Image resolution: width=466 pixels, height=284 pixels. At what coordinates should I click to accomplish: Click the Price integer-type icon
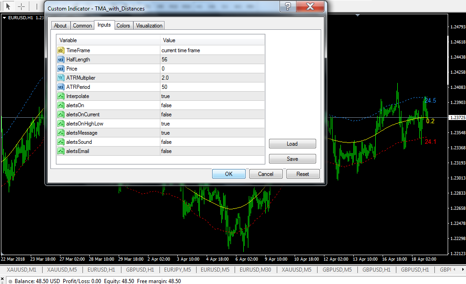point(60,69)
